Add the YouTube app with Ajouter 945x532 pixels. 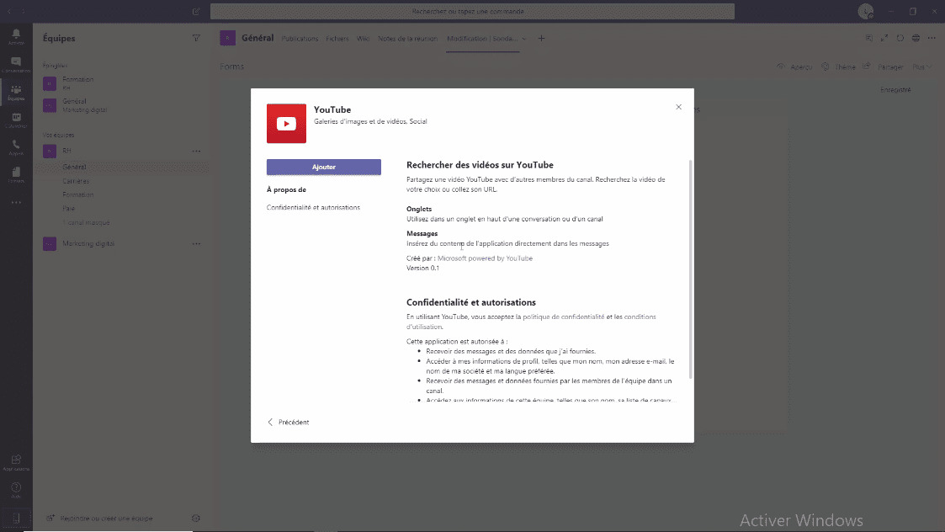[x=324, y=167]
